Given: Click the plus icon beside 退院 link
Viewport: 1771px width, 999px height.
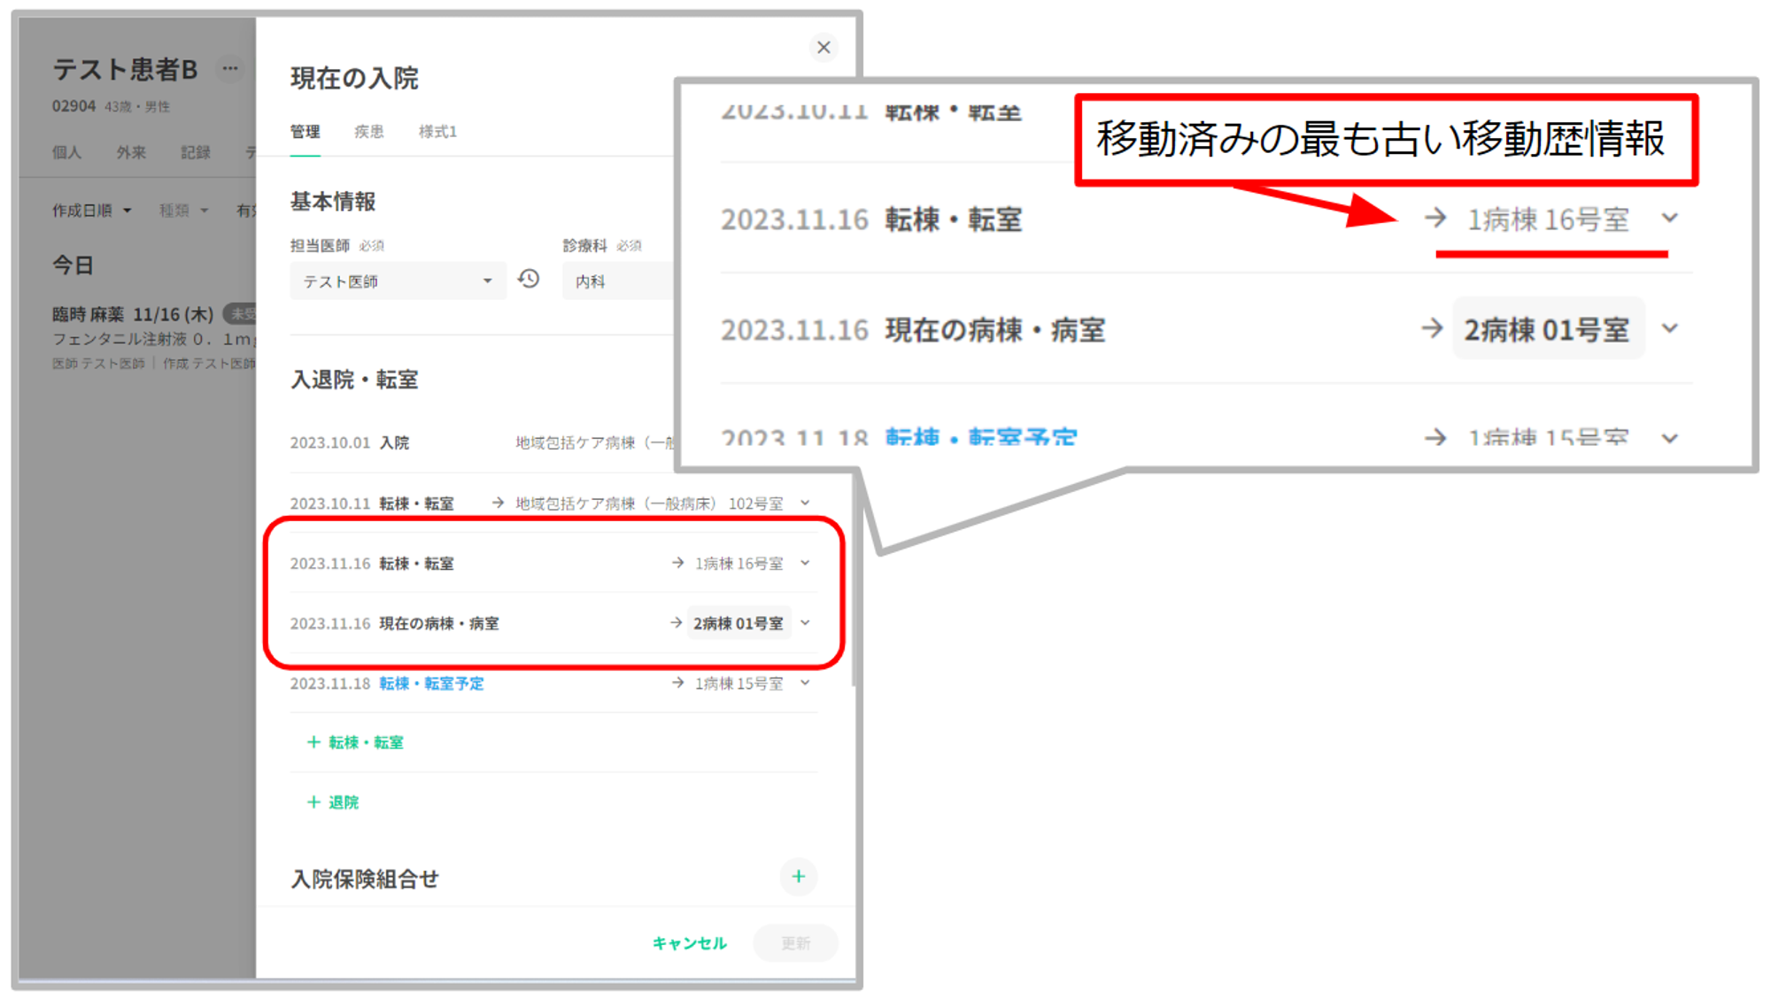Looking at the screenshot, I should 313,802.
